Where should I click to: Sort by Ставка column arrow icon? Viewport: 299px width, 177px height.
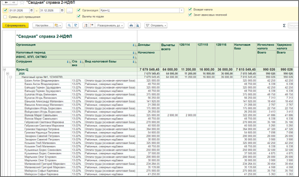tap(81, 62)
